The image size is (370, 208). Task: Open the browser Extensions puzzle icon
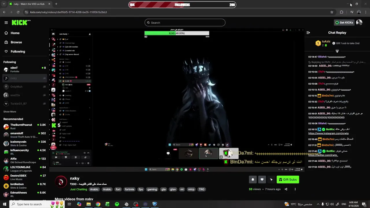(342, 12)
